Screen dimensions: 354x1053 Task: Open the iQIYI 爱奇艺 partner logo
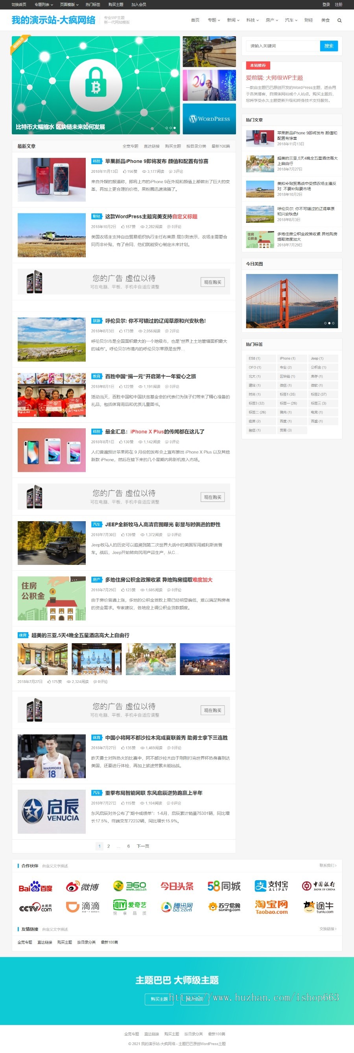click(x=130, y=907)
